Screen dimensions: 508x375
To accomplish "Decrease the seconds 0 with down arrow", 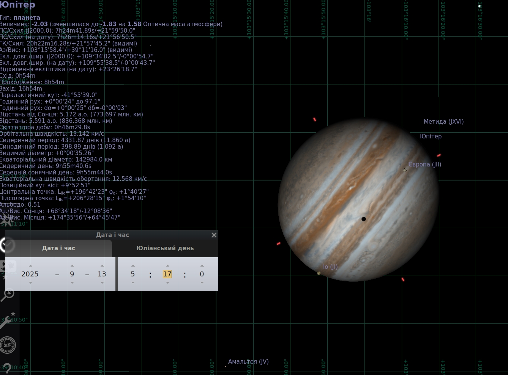I will [x=202, y=282].
